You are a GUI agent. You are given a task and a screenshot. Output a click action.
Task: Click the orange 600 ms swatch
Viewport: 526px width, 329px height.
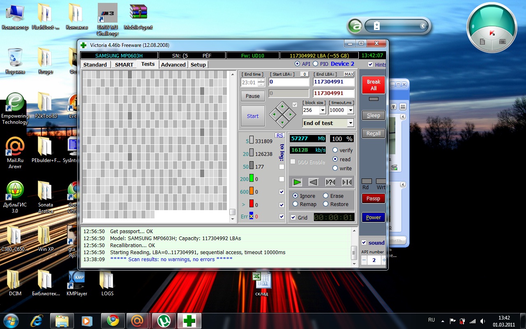(x=251, y=192)
